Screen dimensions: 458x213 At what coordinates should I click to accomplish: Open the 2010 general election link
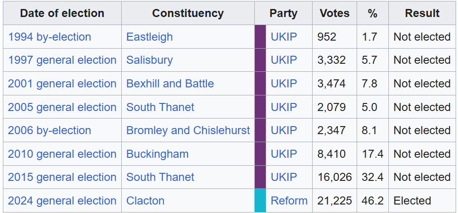pos(62,154)
